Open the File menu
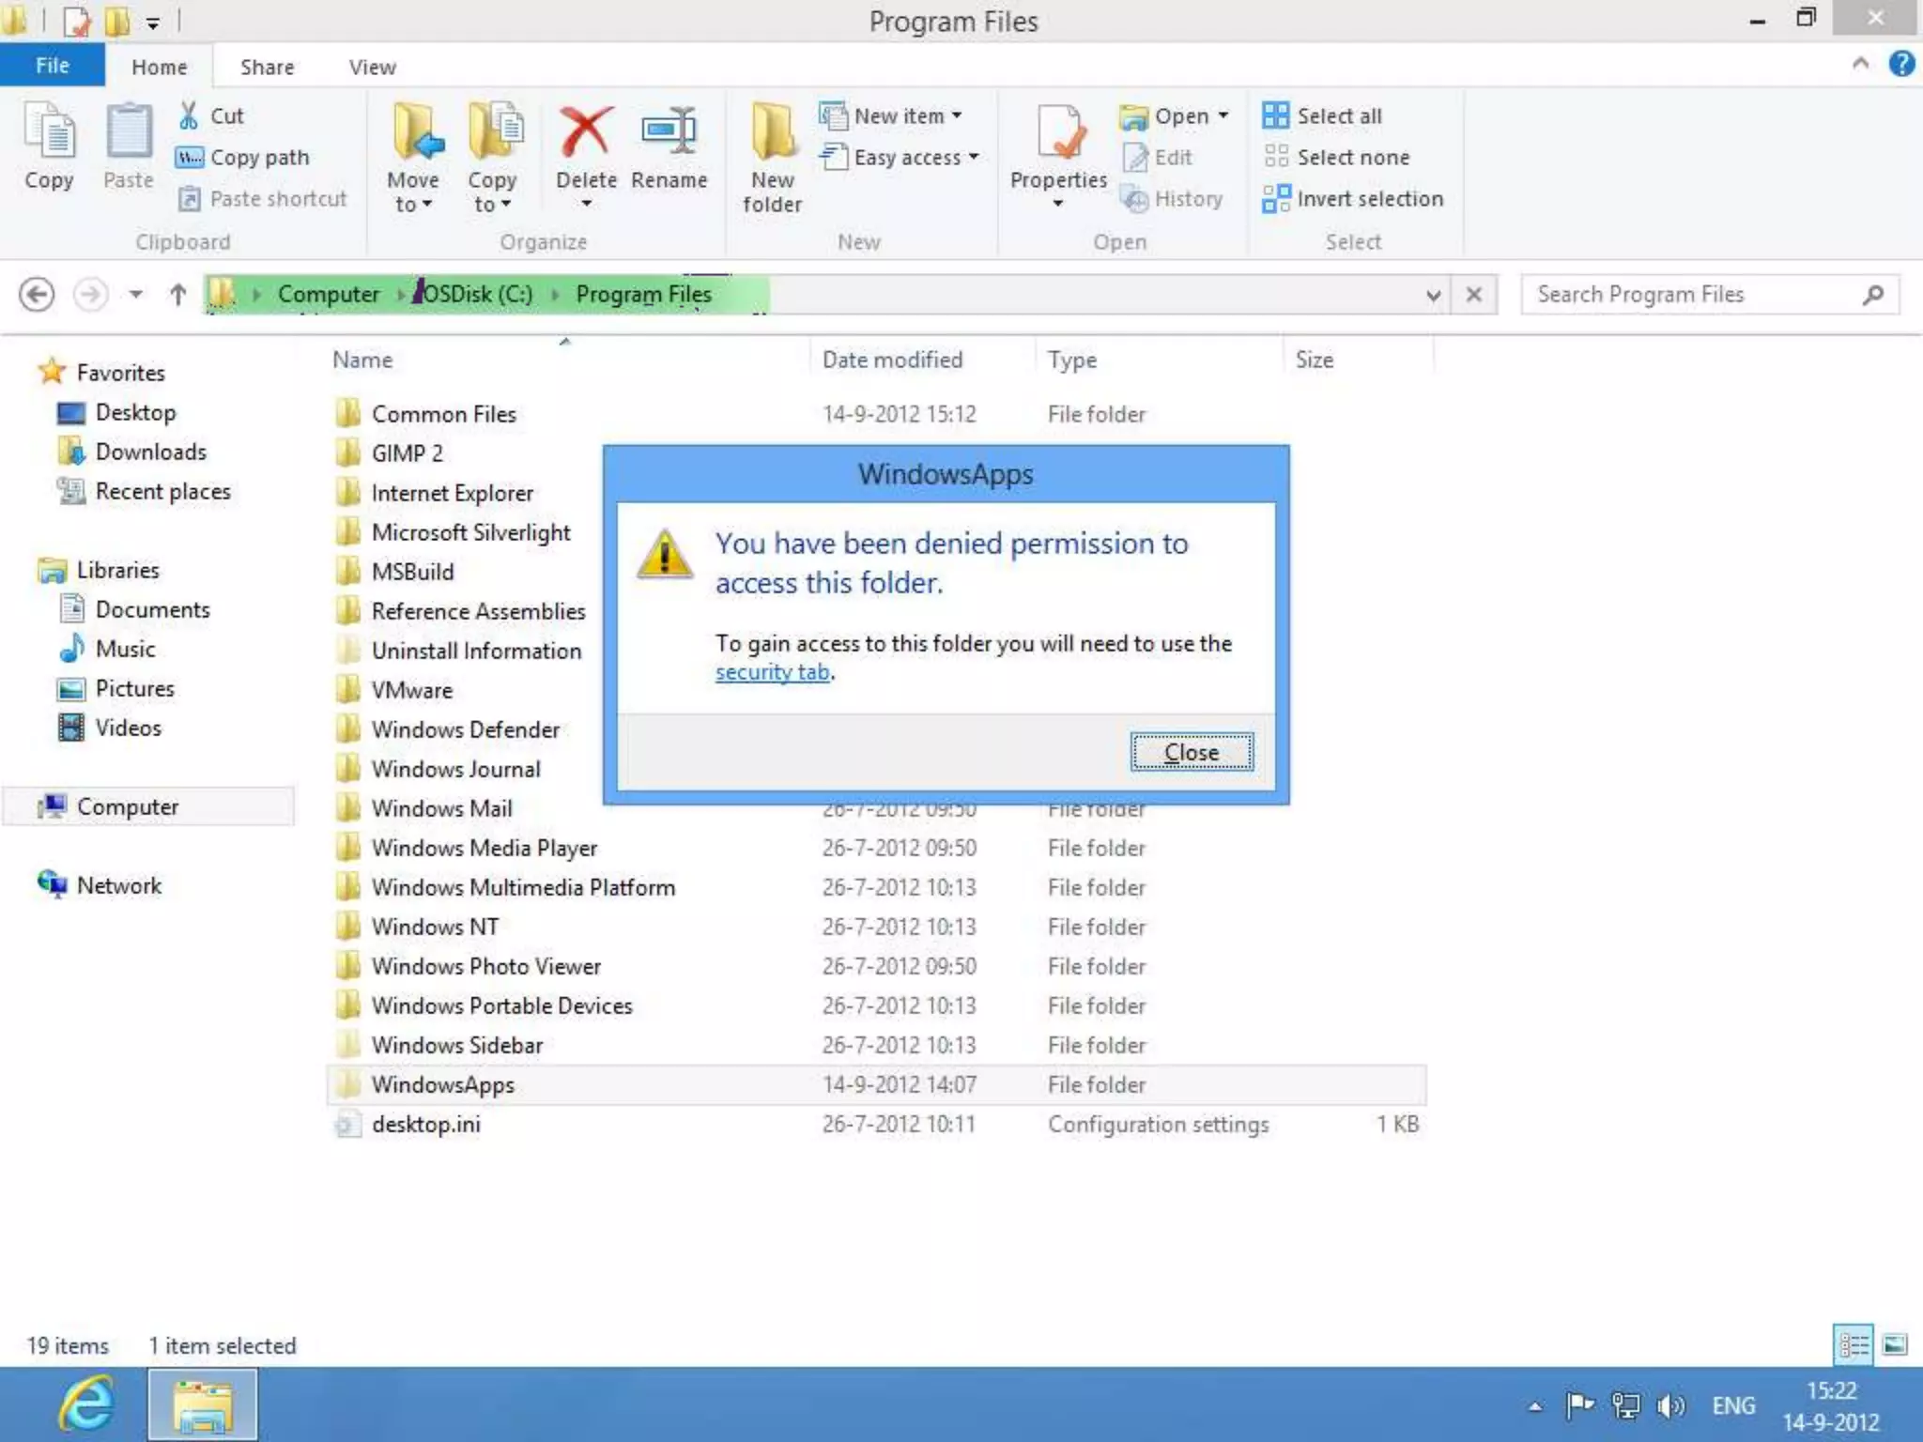This screenshot has width=1923, height=1442. point(53,66)
